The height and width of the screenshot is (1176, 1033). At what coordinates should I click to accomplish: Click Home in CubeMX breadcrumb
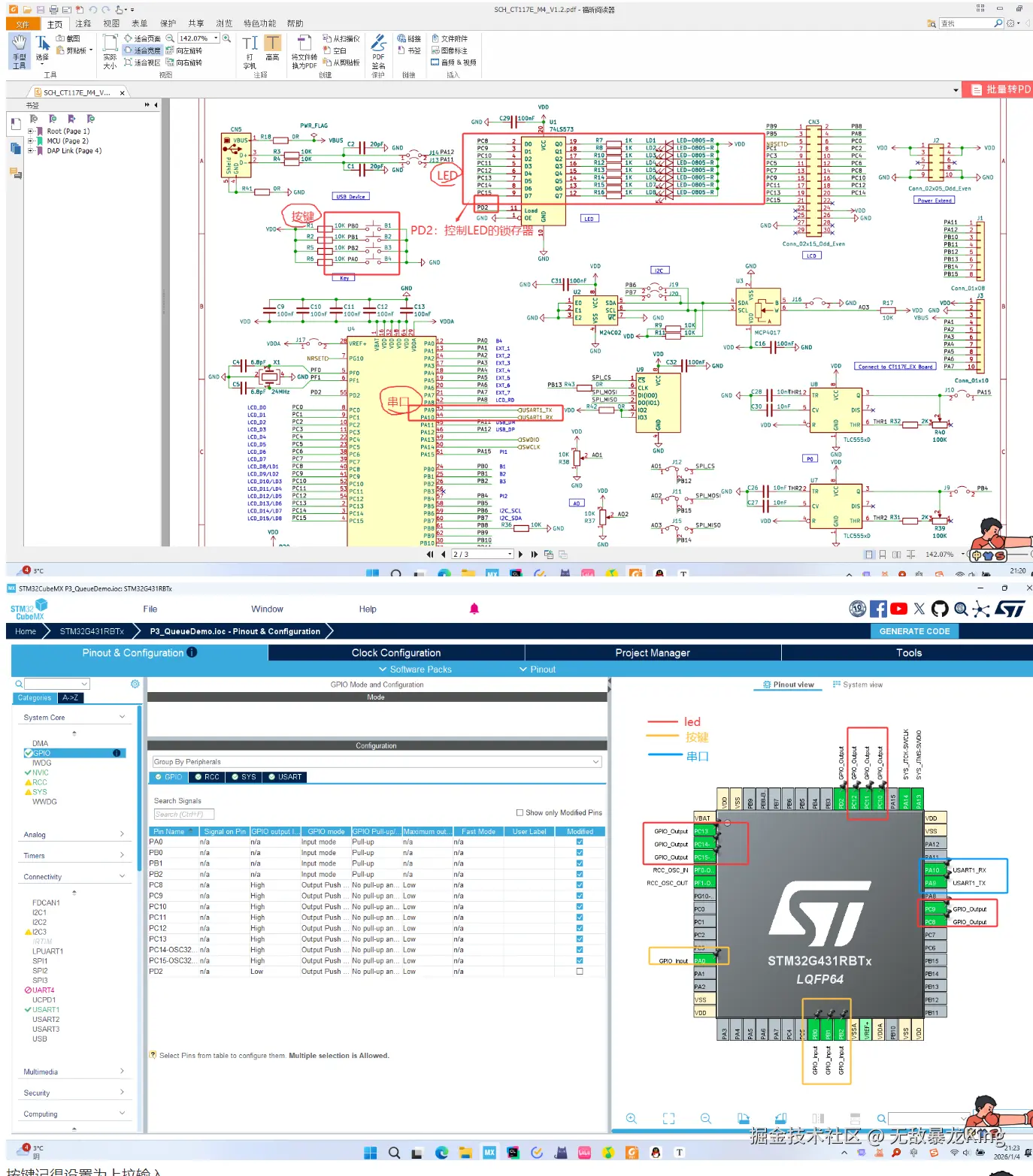[26, 631]
